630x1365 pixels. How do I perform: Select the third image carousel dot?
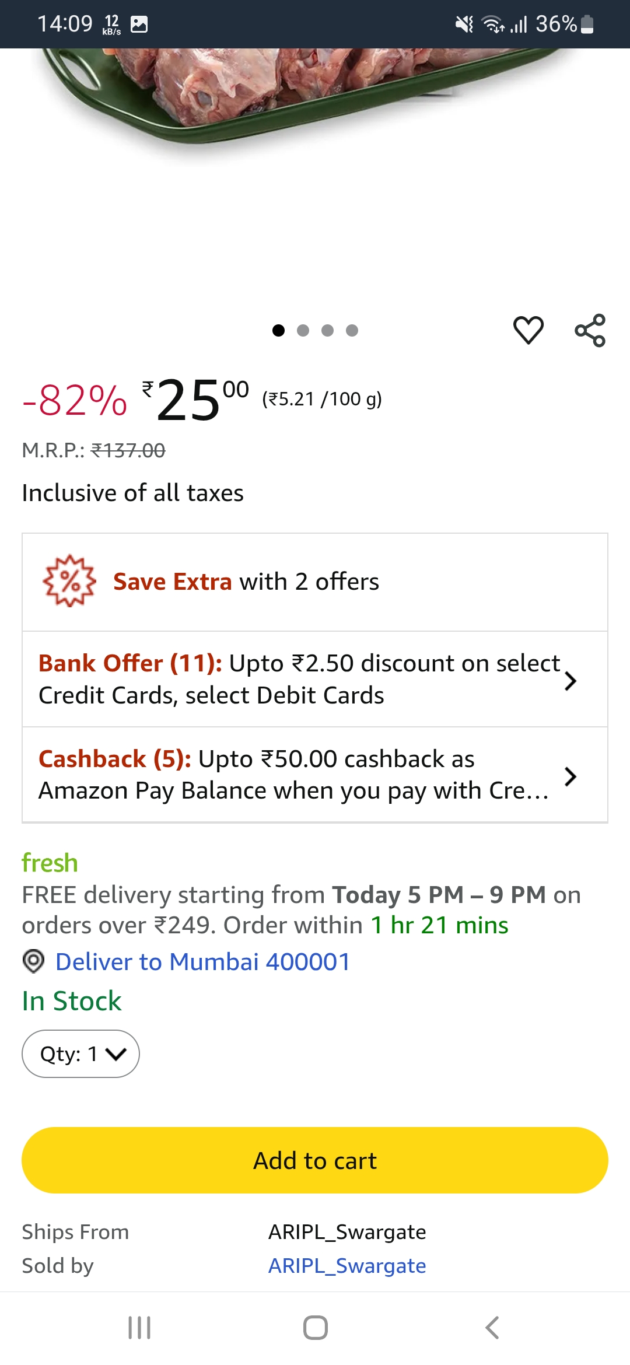coord(327,331)
